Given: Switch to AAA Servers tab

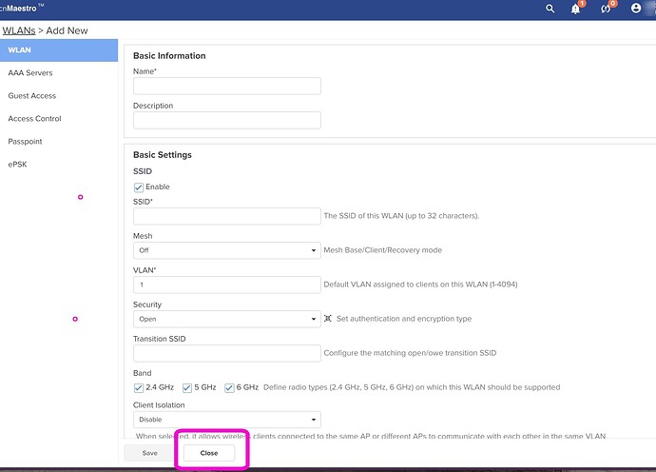Looking at the screenshot, I should (x=30, y=73).
